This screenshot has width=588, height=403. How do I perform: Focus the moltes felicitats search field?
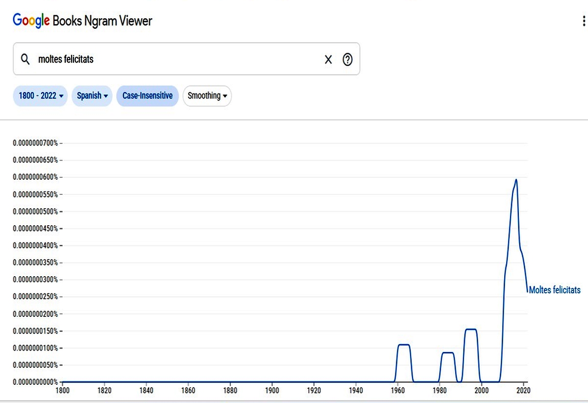[186, 59]
